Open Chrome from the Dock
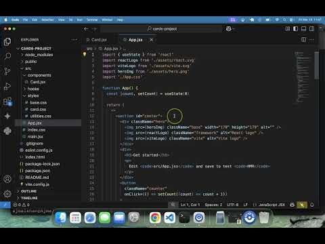 point(155,218)
